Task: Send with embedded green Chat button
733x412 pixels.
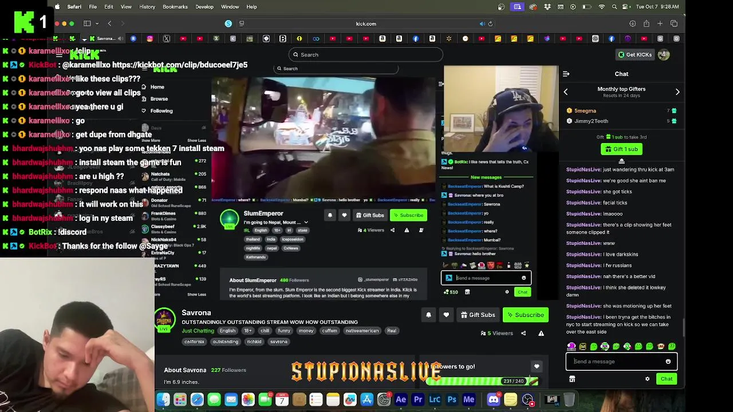Action: [x=522, y=292]
